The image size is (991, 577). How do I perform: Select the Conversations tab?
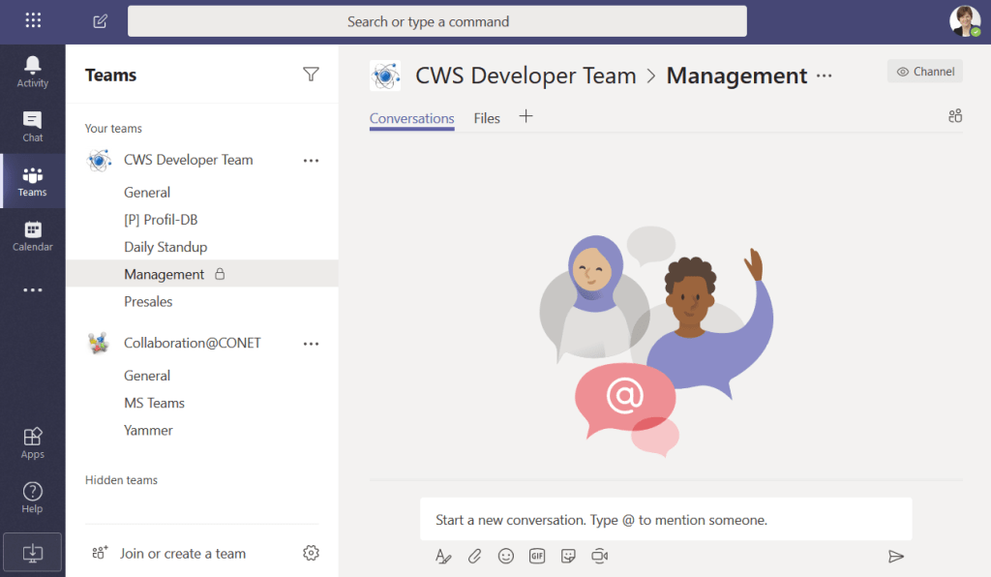coord(411,118)
